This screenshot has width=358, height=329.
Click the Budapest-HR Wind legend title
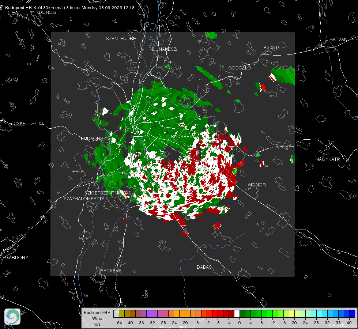click(x=97, y=315)
